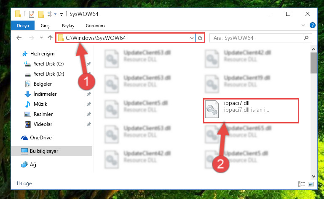
Task: Unpin İndirmeler using its pin icon
Action: pos(88,94)
